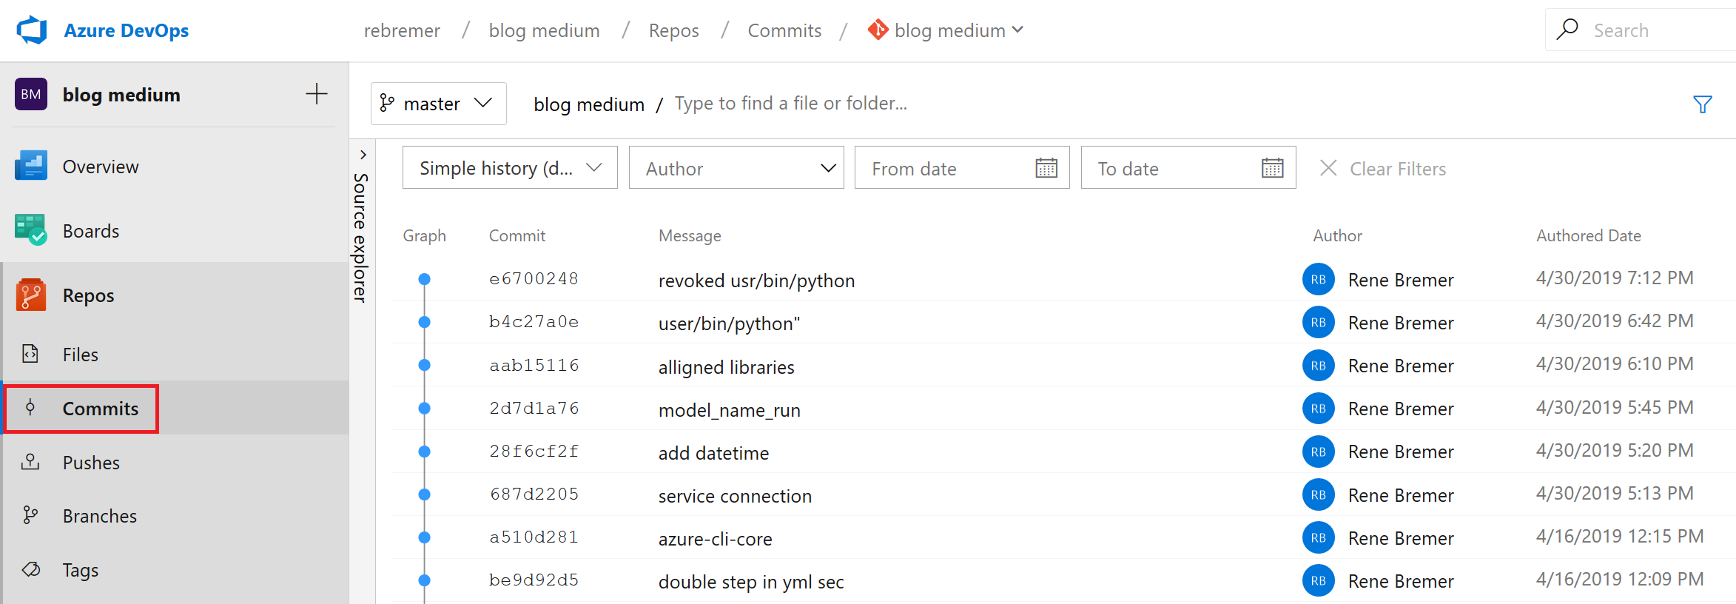Click the Tags icon in sidebar

click(x=30, y=569)
